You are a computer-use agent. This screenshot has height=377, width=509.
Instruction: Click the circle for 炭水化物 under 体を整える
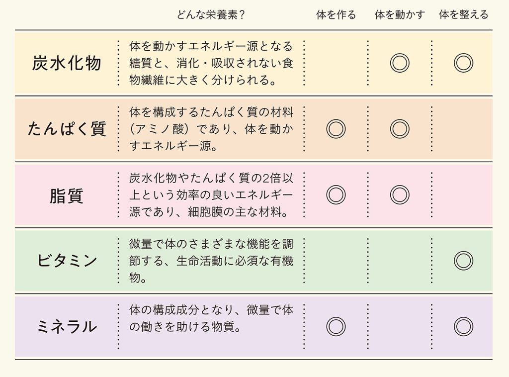click(463, 63)
